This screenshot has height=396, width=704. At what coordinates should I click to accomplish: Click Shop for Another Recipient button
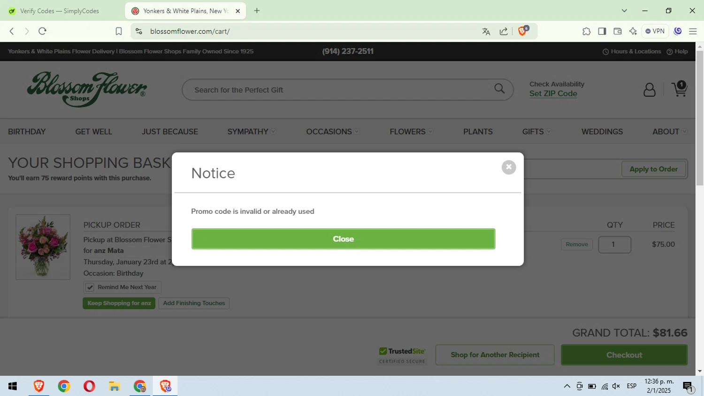click(x=495, y=355)
